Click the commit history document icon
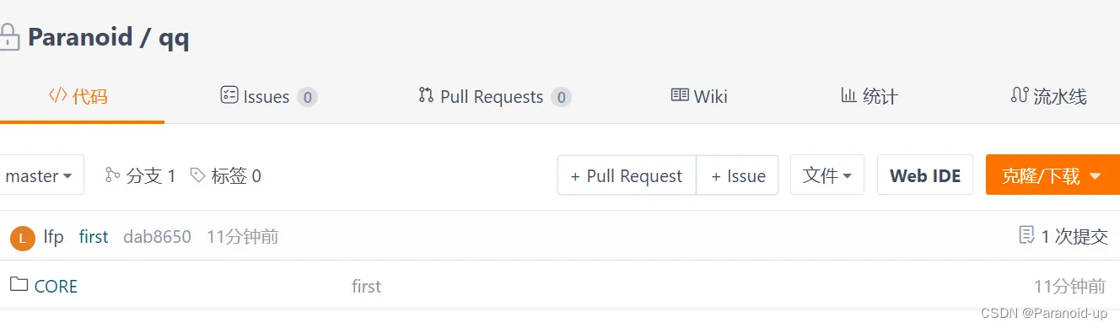Screen dimensions: 1120x328 (1026, 235)
